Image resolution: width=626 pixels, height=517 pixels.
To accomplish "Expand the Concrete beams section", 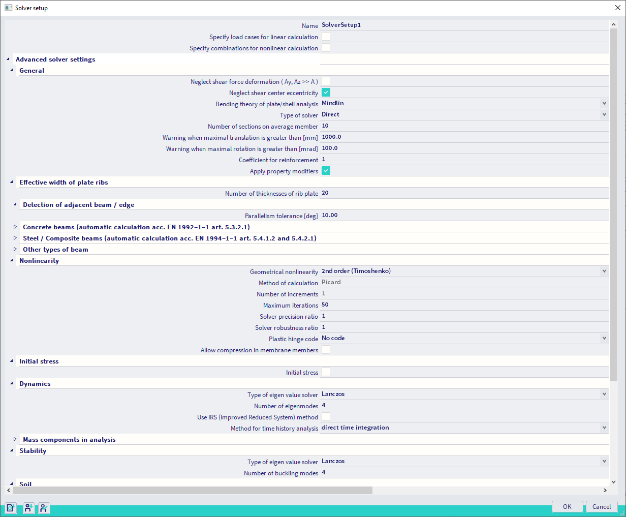I will (x=15, y=227).
